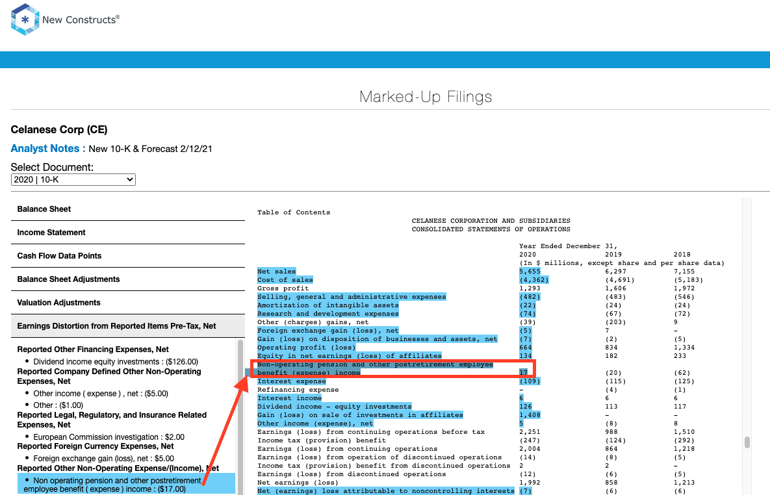770x495 pixels.
Task: Click Reported Foreign Currency Expenses, Net heading
Action: coord(96,446)
